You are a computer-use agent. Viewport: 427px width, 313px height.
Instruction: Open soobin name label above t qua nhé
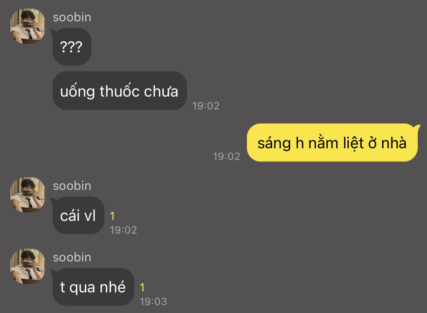72,257
